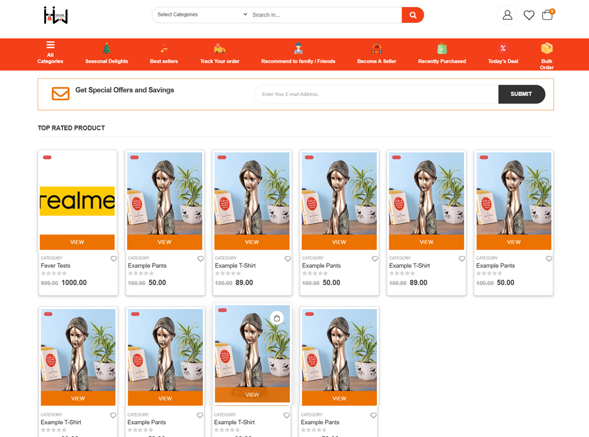This screenshot has height=437, width=589.
Task: Open the wishlist heart icon in header
Action: point(529,15)
